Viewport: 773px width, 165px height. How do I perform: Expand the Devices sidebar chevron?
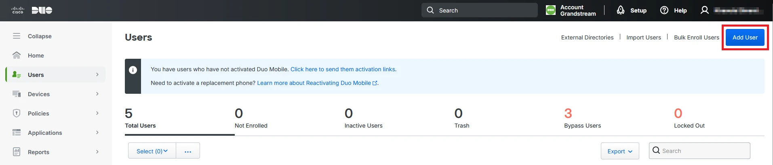pos(97,94)
